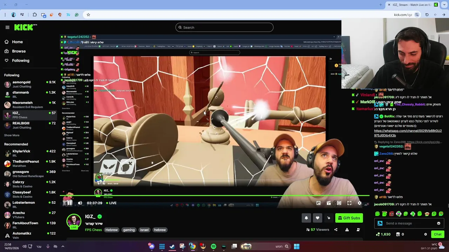Click the chat message input
Viewport: 449px width, 252px height.
(410, 223)
